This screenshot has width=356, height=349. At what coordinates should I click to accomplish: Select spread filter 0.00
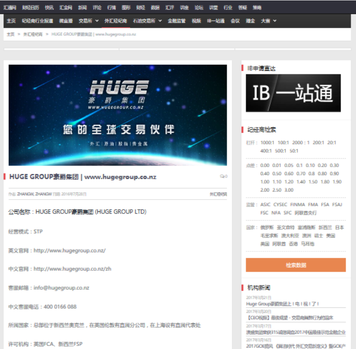265,165
